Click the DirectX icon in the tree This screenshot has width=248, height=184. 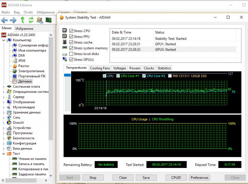9,123
